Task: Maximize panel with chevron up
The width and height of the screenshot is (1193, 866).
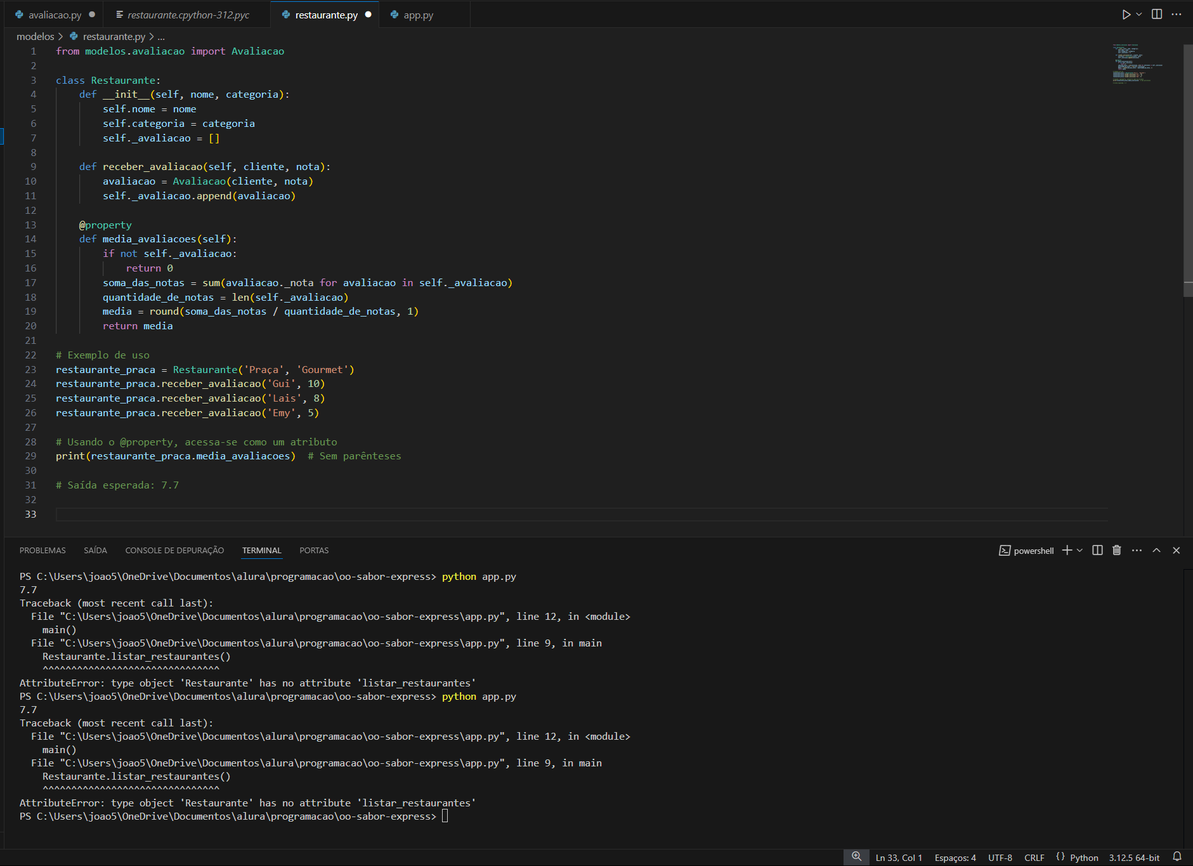Action: (1156, 550)
